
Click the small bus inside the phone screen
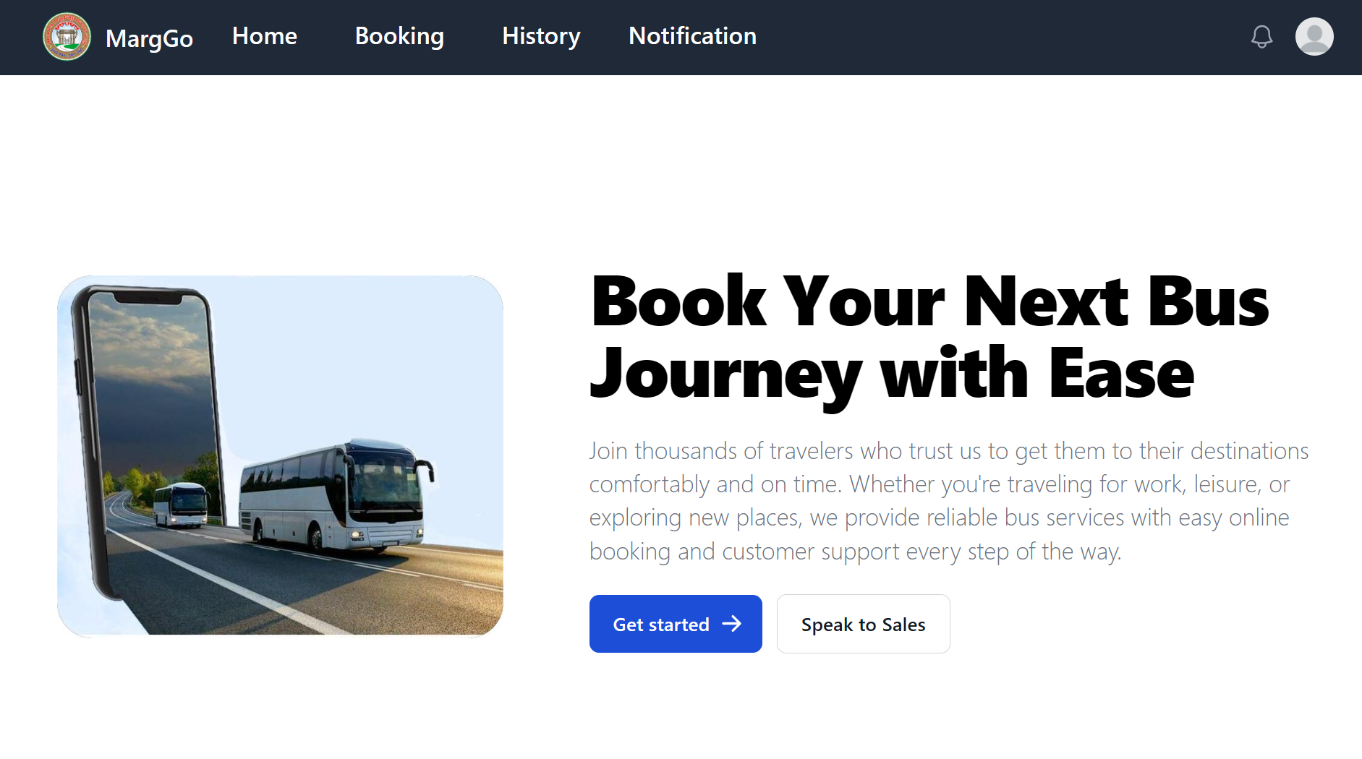pos(181,504)
